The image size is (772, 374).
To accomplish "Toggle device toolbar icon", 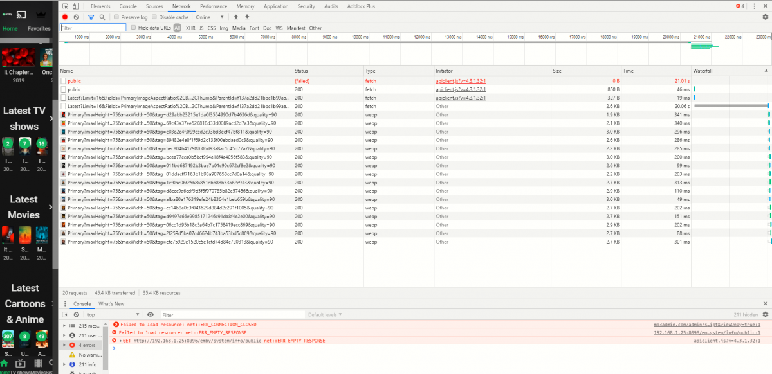I will (x=76, y=6).
